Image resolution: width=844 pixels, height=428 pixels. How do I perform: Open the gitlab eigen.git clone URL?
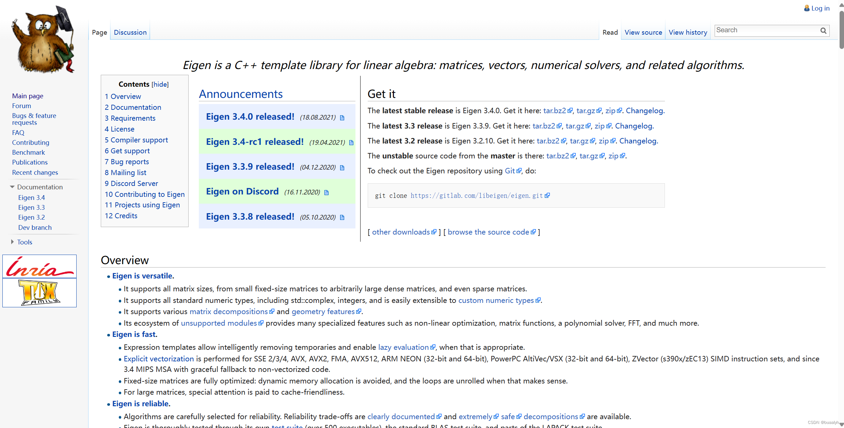pyautogui.click(x=477, y=195)
